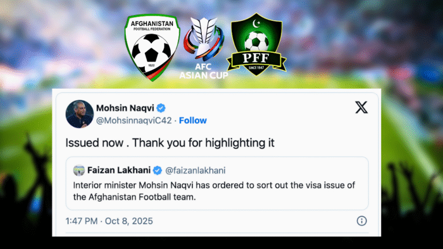Image resolution: width=443 pixels, height=249 pixels.
Task: Open the Faizan Lakhani name in quoted tweet
Action: [x=118, y=171]
